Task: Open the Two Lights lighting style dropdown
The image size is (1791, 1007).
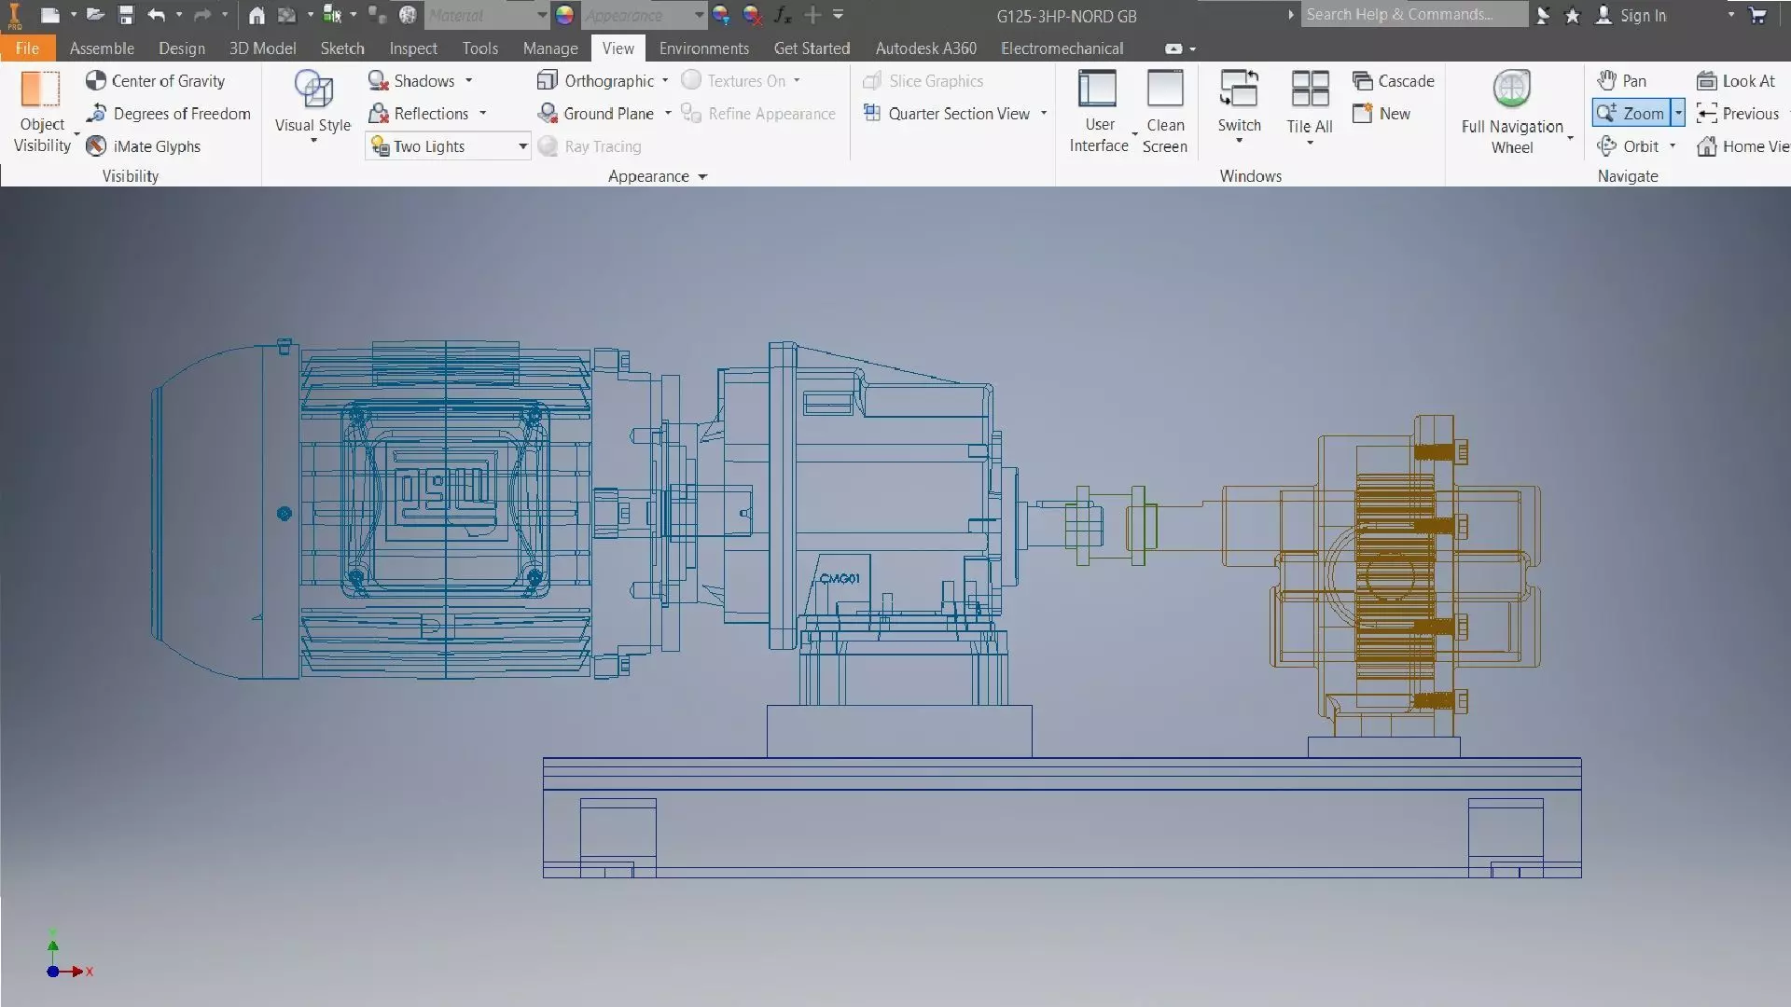Action: pos(522,146)
